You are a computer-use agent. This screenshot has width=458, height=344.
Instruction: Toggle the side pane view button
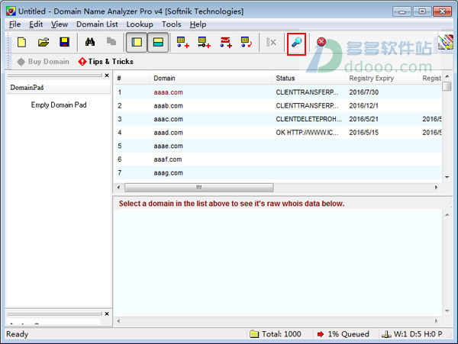(x=137, y=42)
